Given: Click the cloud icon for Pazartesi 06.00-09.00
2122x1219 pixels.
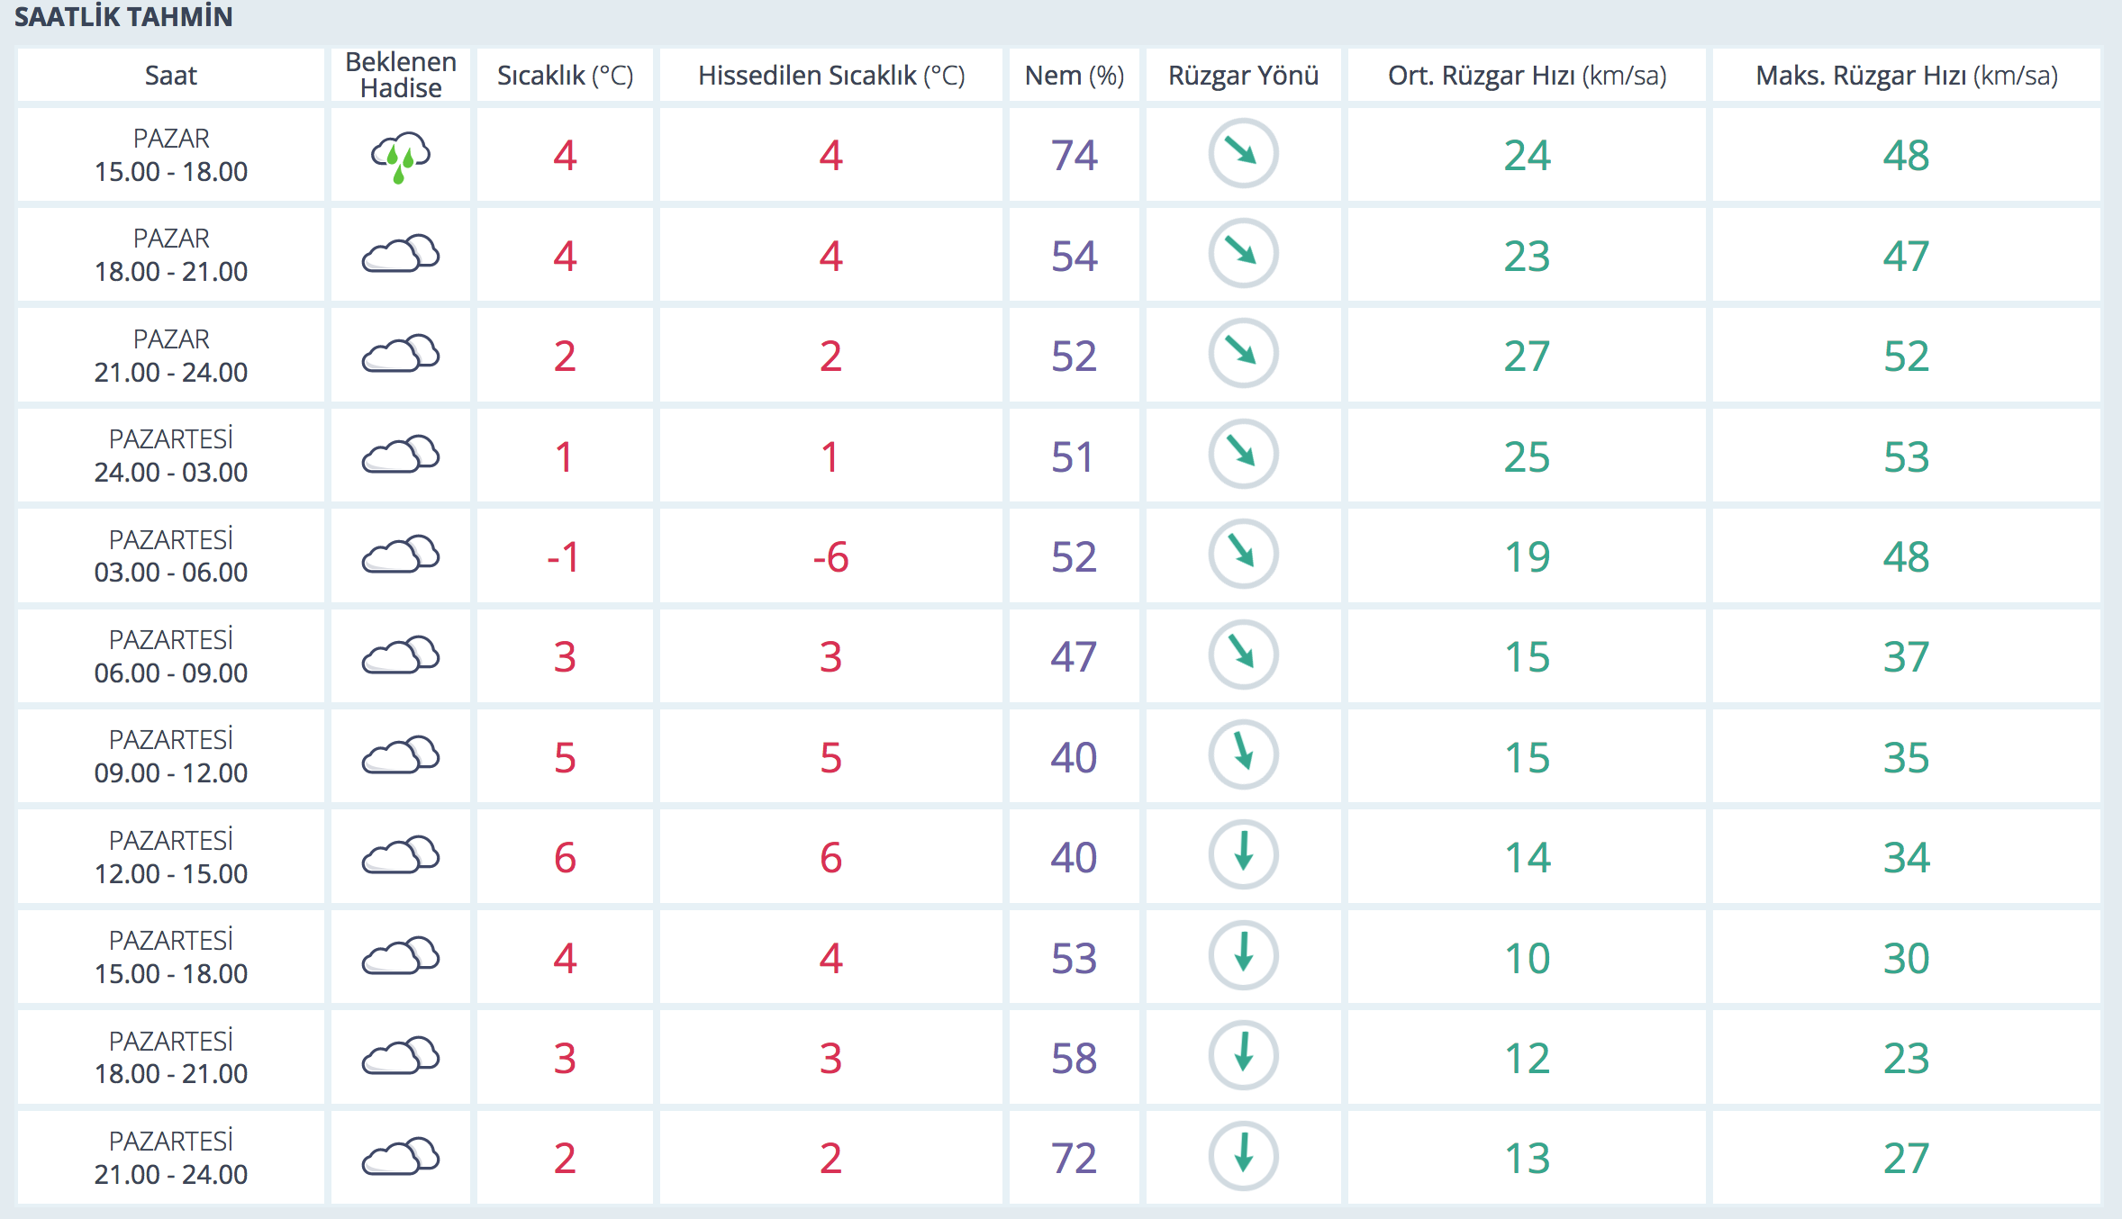Looking at the screenshot, I should 401,655.
